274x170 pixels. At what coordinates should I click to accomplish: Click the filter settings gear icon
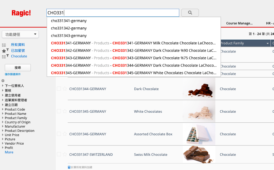coord(3,81)
